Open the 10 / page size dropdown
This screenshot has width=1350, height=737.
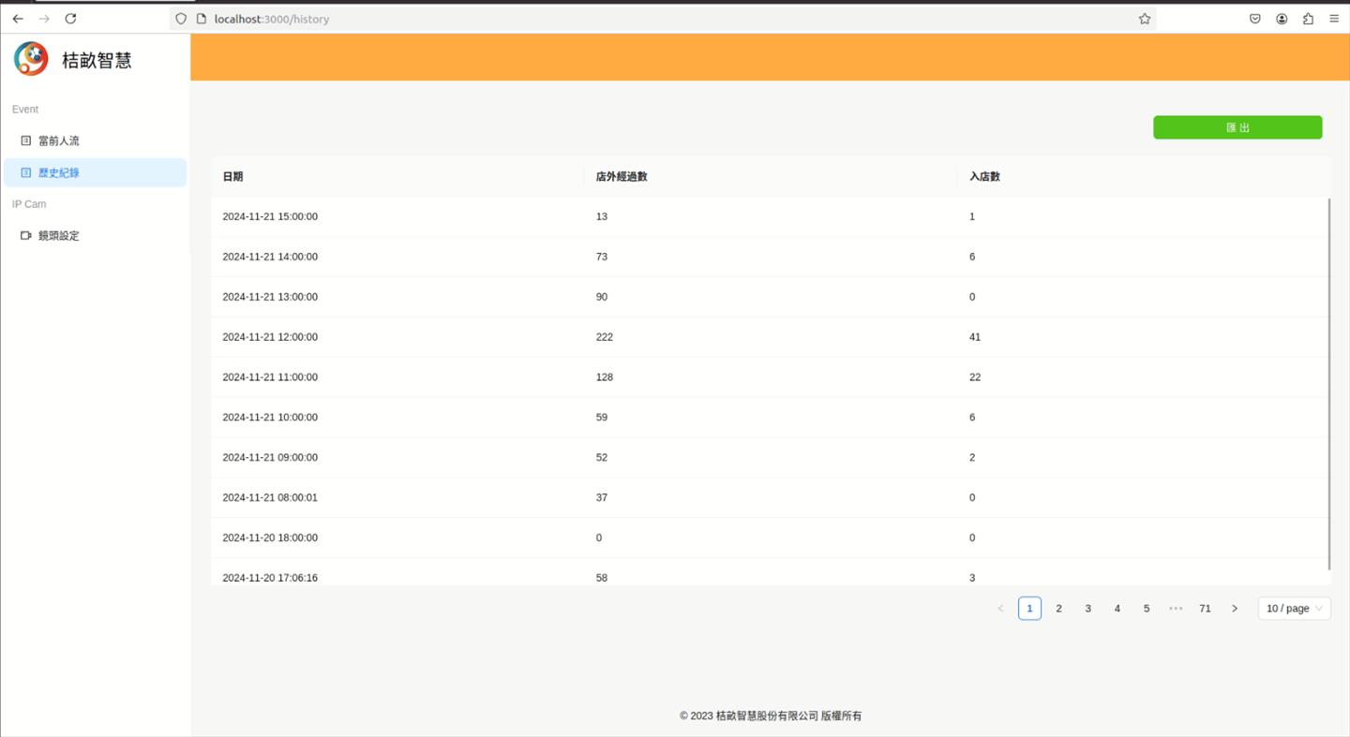click(1294, 609)
